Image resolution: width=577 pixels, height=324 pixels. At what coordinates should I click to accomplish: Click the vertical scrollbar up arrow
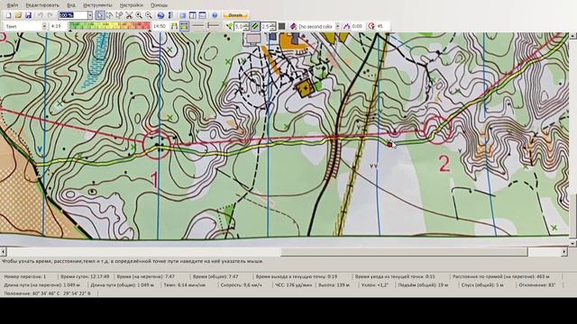(573, 36)
